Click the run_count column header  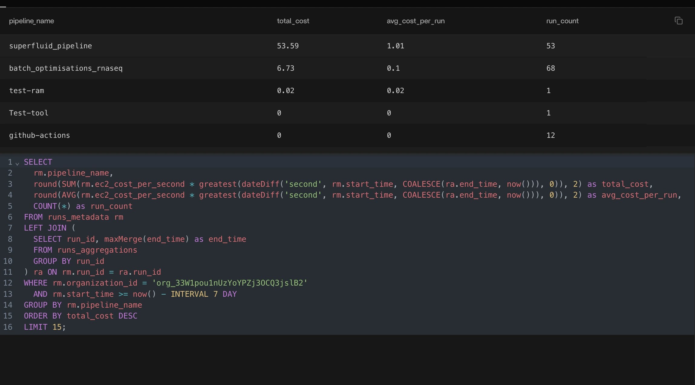(562, 21)
